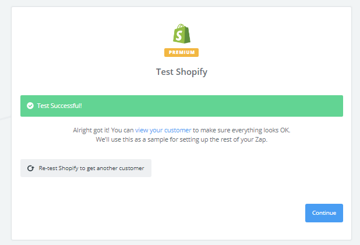360x245 pixels.
Task: Click the Test Shopify heading
Action: click(182, 72)
